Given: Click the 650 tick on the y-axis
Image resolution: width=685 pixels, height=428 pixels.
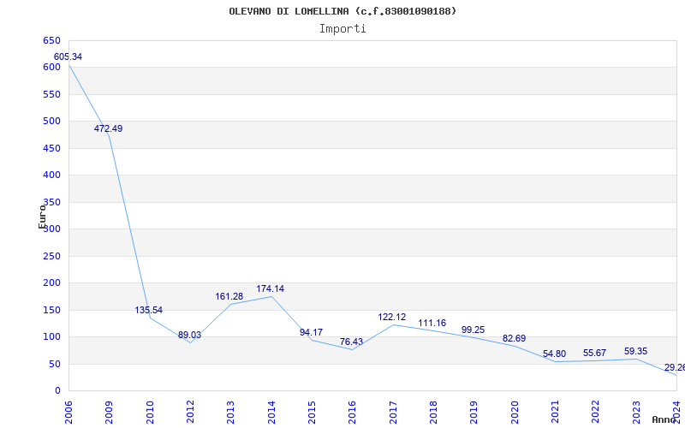Looking at the screenshot, I should point(51,40).
